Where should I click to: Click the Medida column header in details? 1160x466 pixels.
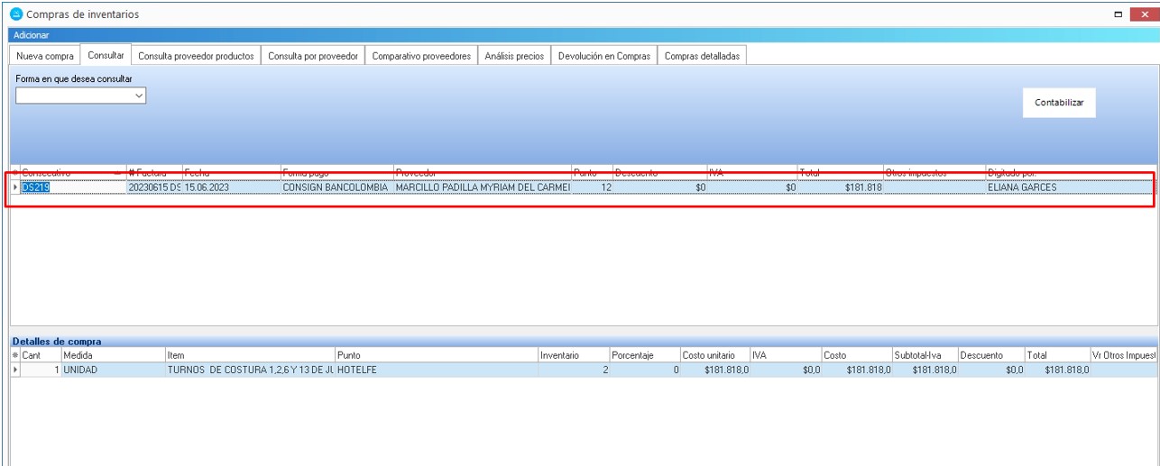point(112,356)
